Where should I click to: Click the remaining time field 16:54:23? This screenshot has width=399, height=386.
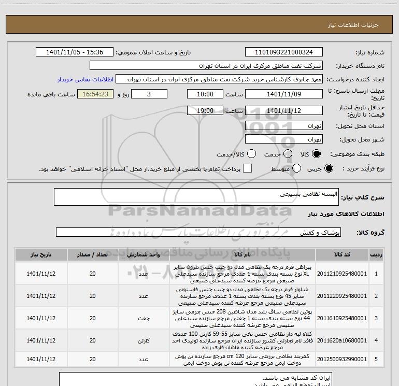tap(95, 94)
